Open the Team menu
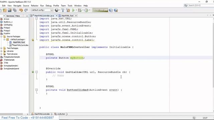 [x=63, y=6]
